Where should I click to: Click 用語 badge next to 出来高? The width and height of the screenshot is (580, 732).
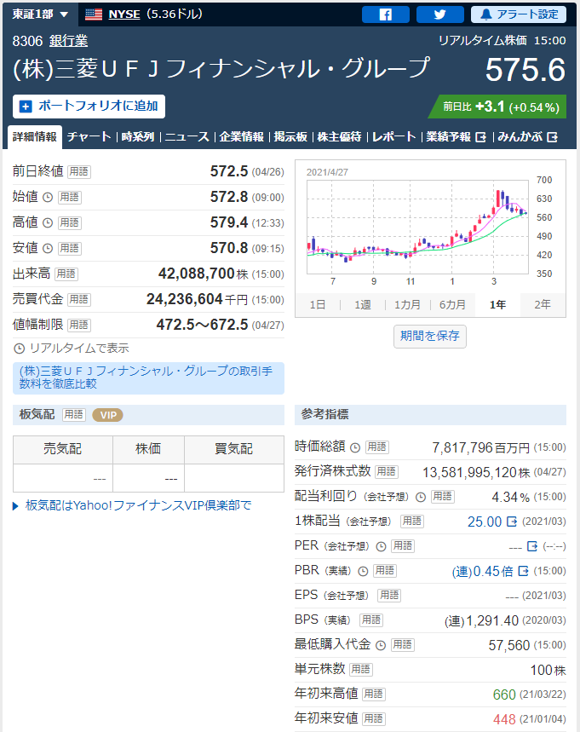coord(66,274)
